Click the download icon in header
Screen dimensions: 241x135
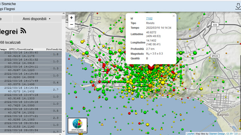pyautogui.click(x=238, y=6)
